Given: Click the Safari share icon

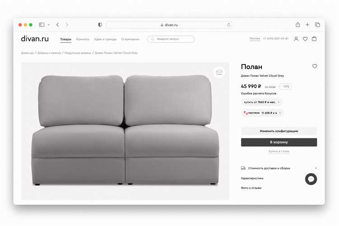Looking at the screenshot, I should tap(298, 25).
